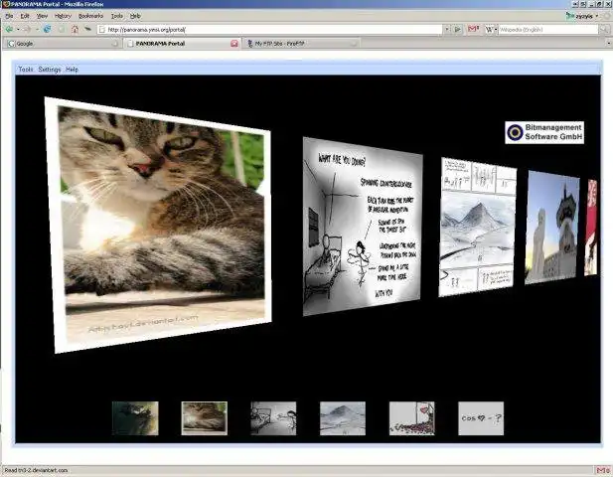The image size is (613, 477).
Task: Select the stick figure comic panel
Action: tap(363, 226)
